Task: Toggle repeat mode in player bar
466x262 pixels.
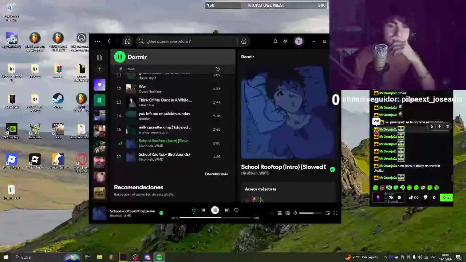Action: 236,210
